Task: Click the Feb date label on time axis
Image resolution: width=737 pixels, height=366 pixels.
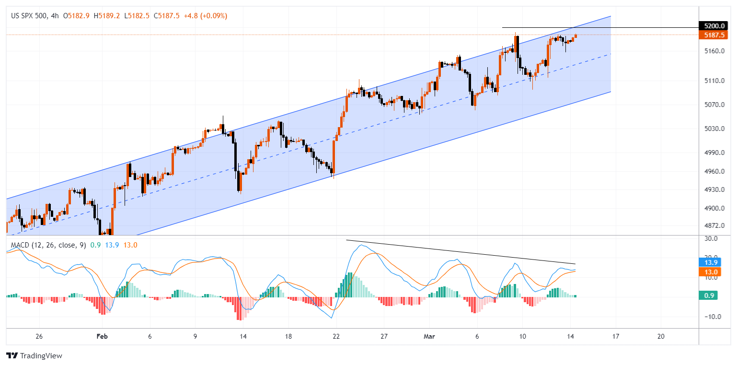Action: 102,336
